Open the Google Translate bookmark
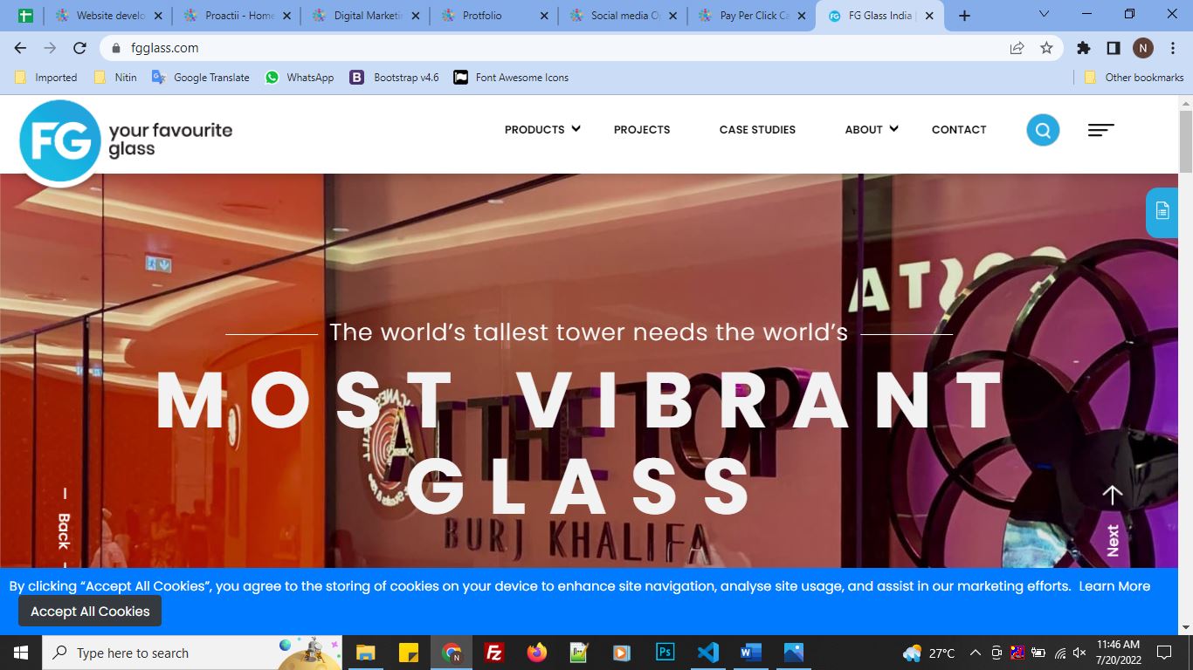 coord(201,78)
